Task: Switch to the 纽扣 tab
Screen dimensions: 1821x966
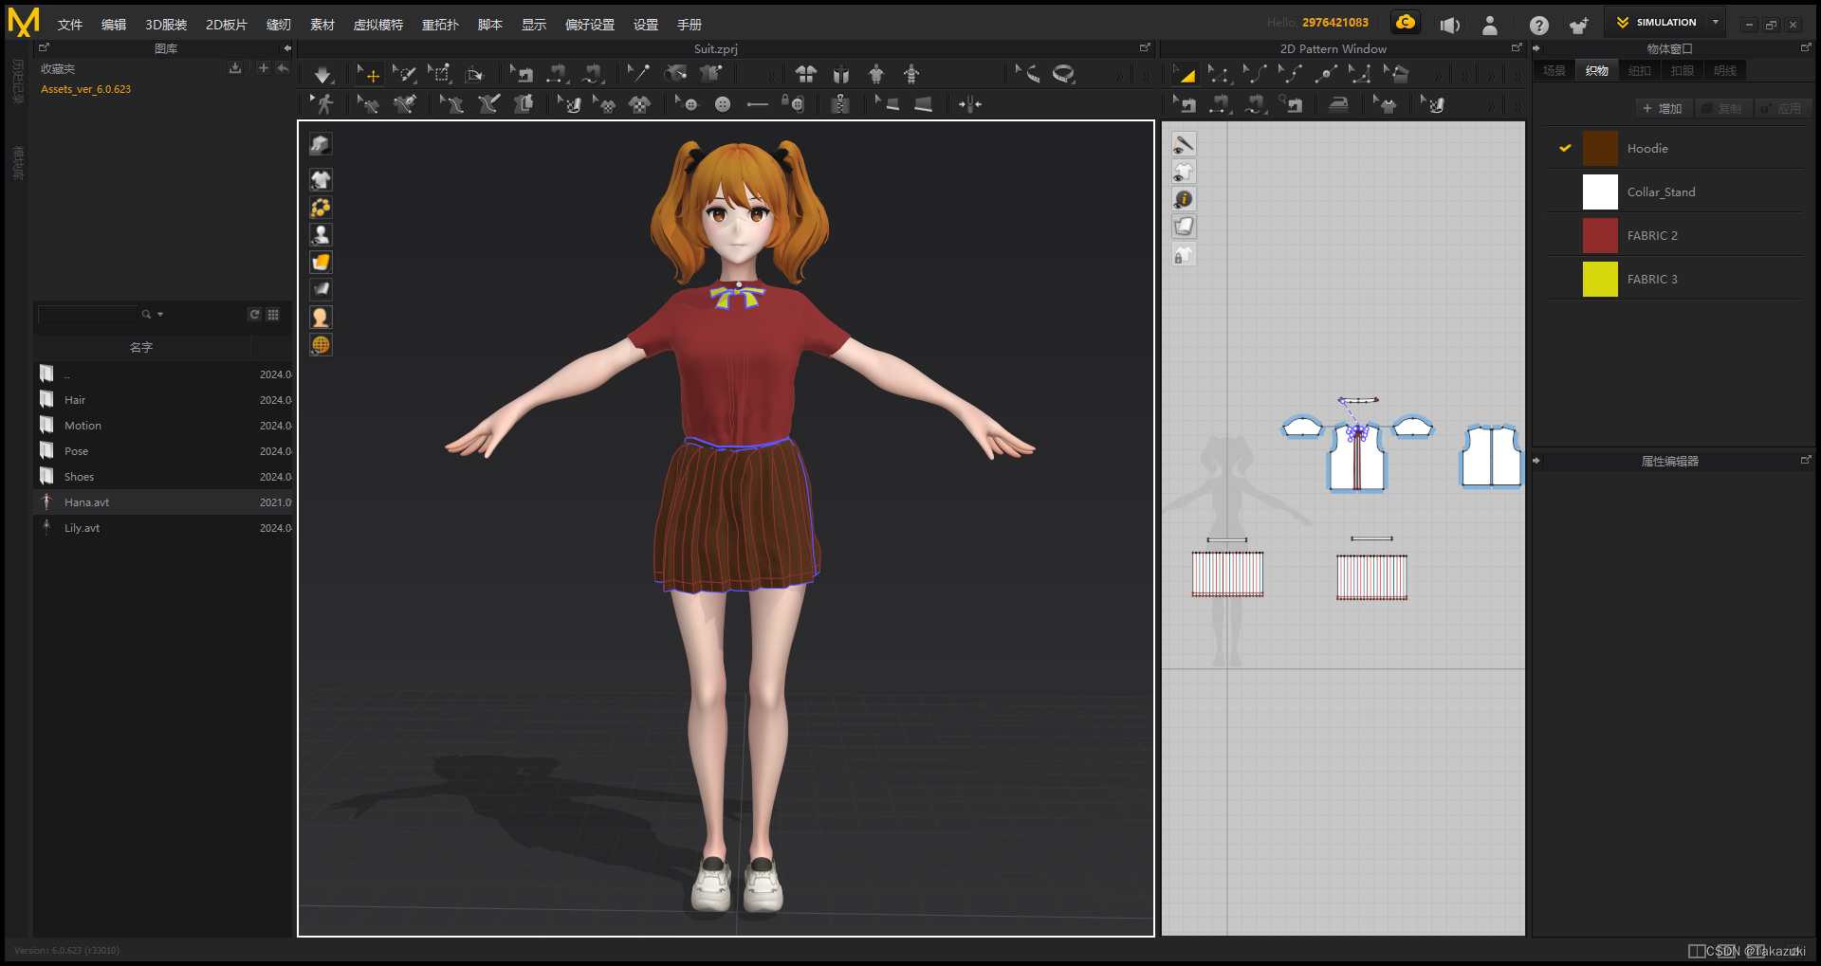Action: 1639,71
